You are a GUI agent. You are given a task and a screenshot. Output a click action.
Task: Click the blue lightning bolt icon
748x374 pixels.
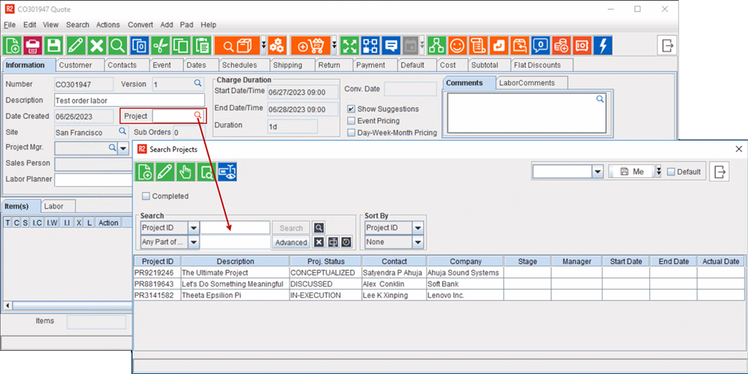click(x=603, y=46)
